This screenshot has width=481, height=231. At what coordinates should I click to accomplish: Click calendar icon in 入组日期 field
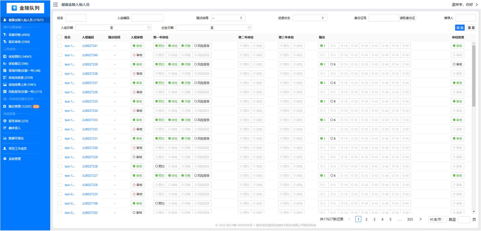[x=149, y=27]
